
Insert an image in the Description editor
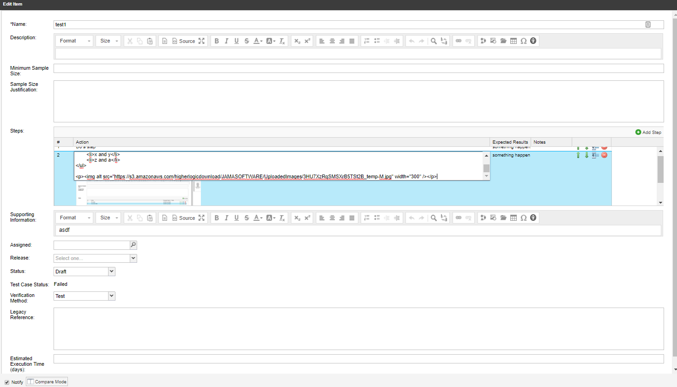click(493, 41)
